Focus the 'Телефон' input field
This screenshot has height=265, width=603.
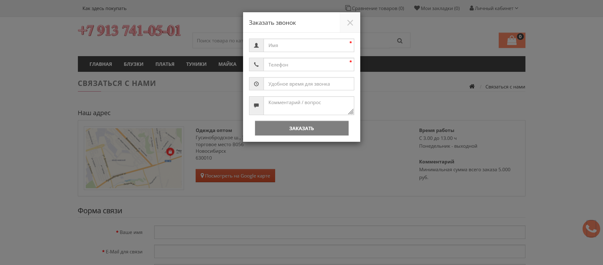pyautogui.click(x=309, y=65)
